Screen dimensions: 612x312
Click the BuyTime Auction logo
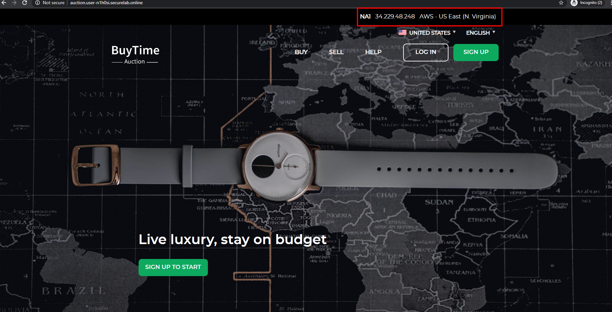pyautogui.click(x=135, y=55)
